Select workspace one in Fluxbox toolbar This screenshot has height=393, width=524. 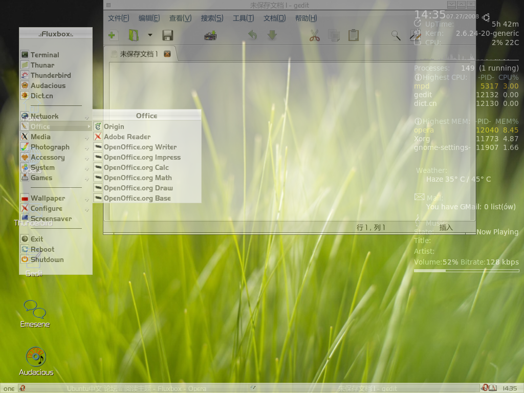9,389
